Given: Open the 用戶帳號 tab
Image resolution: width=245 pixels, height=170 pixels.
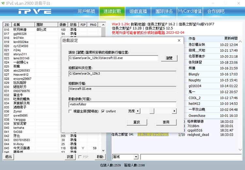Looking at the screenshot, I should pyautogui.click(x=87, y=11).
